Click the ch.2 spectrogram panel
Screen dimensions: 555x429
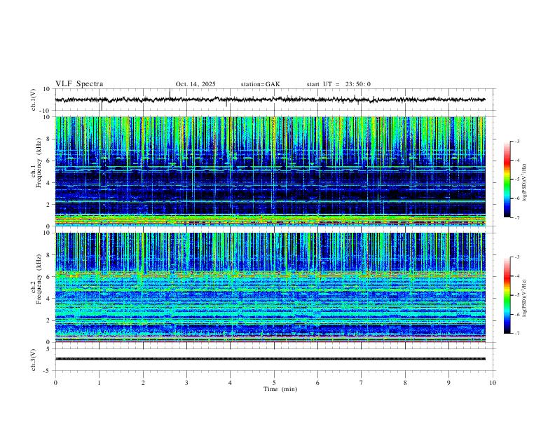click(270, 287)
